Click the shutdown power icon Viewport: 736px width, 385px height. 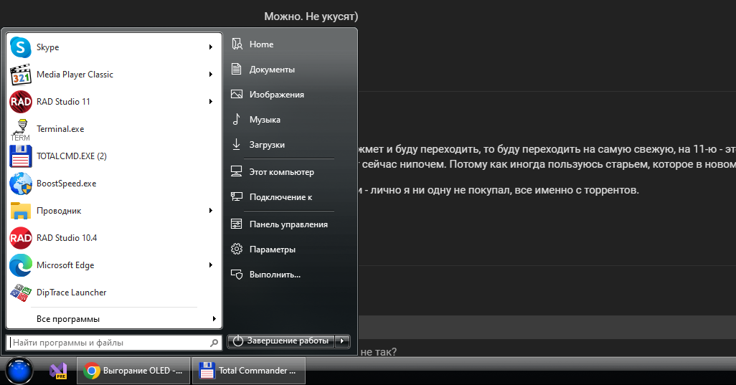click(238, 341)
